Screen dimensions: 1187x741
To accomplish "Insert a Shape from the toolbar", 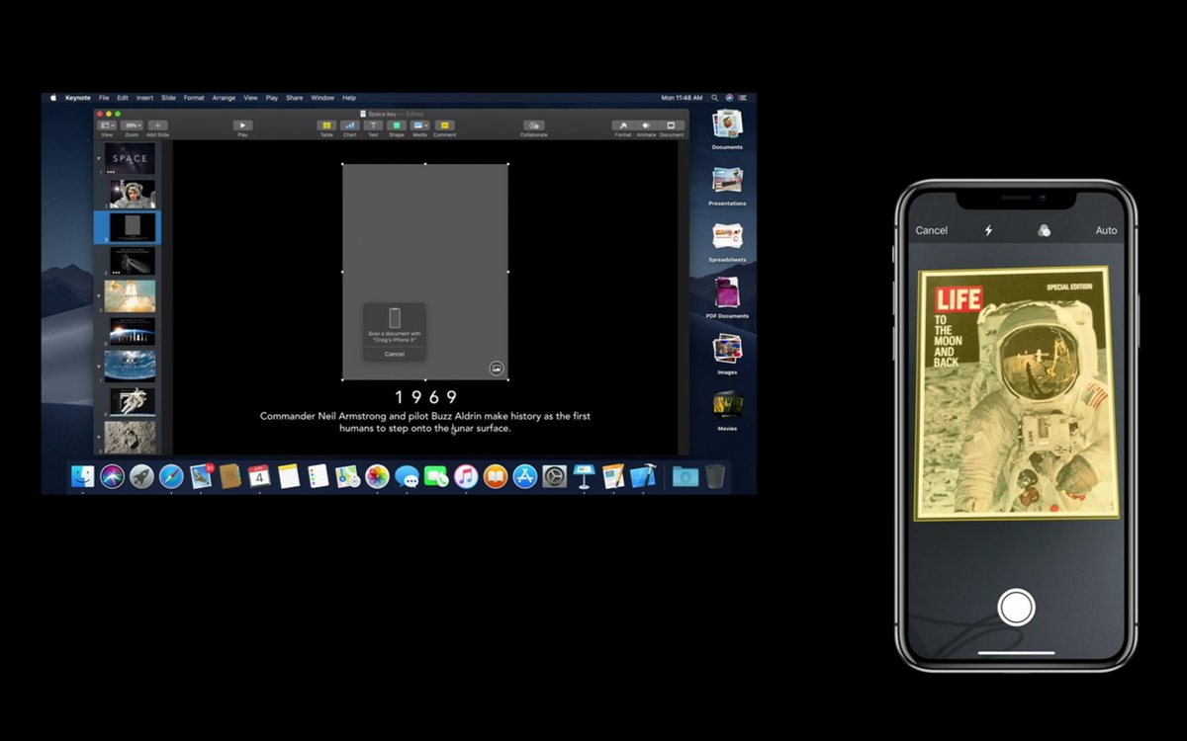I will pyautogui.click(x=397, y=125).
